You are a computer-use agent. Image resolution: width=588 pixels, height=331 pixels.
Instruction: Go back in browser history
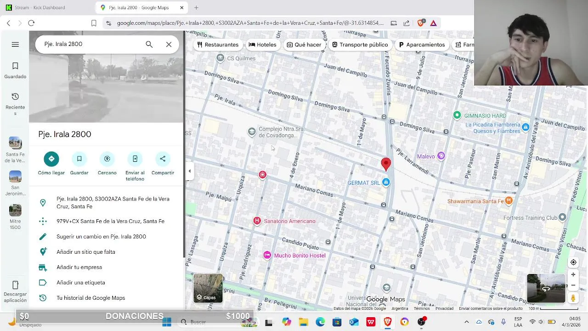(x=8, y=23)
